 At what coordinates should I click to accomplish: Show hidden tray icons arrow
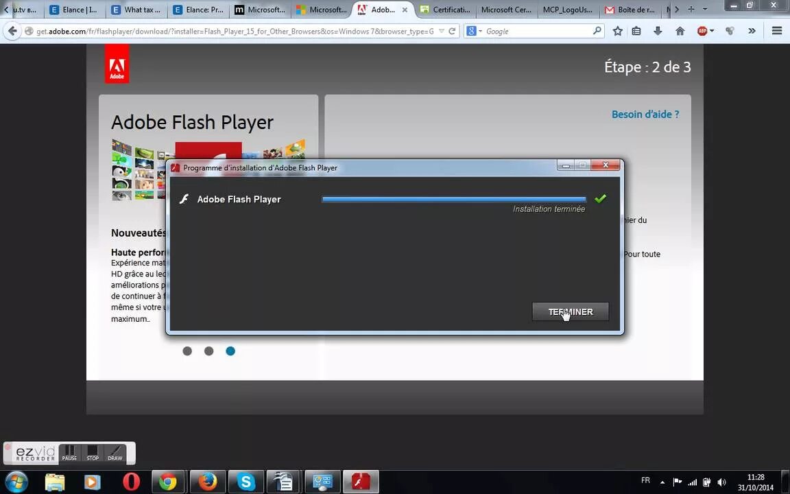[x=662, y=482]
